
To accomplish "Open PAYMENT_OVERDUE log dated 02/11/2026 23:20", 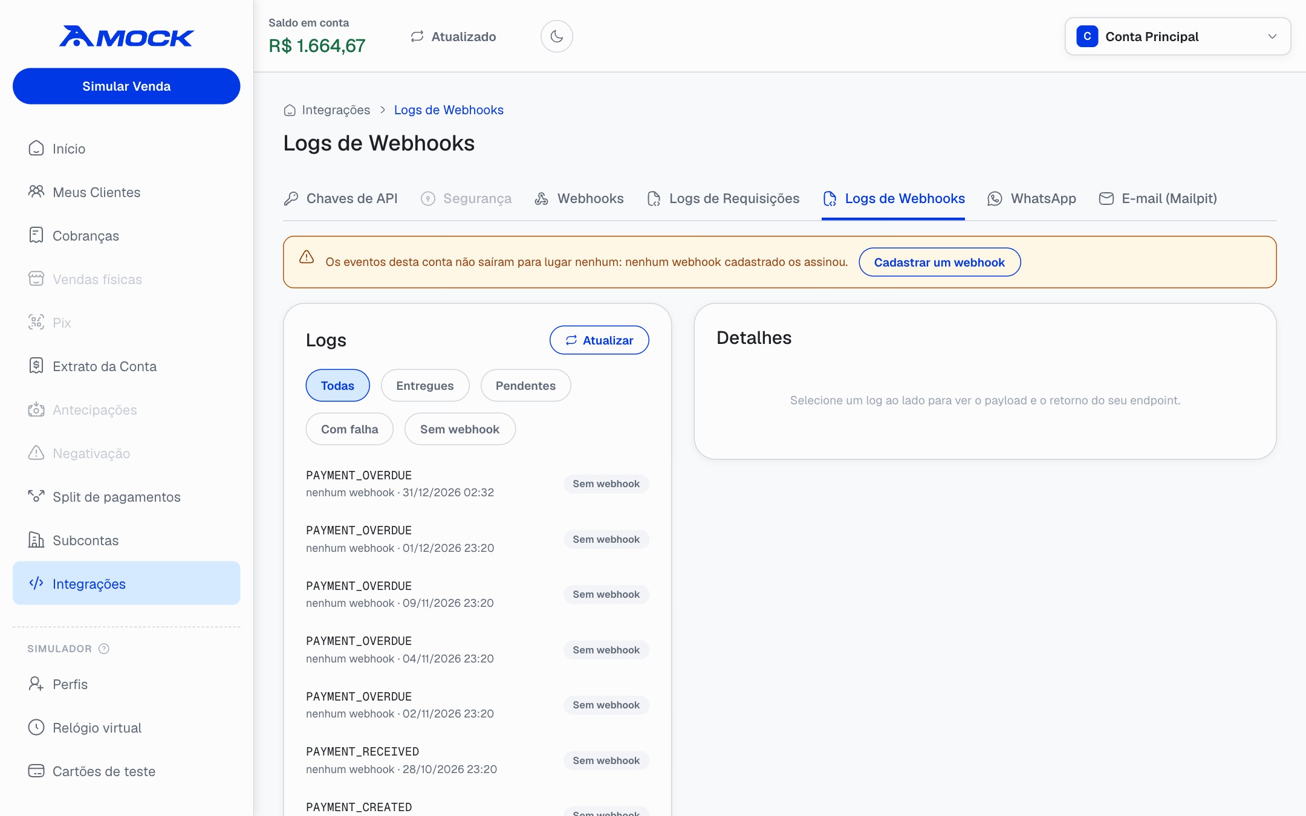I will tap(477, 705).
